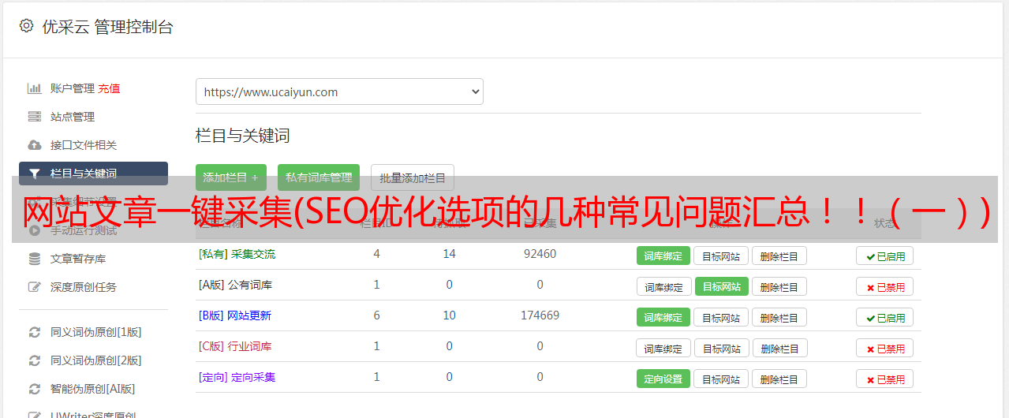Viewport: 1009px width, 418px height.
Task: Click the 批量添加栏目 button
Action: pyautogui.click(x=413, y=177)
